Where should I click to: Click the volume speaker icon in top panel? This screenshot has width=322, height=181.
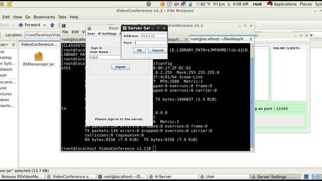pos(177,4)
